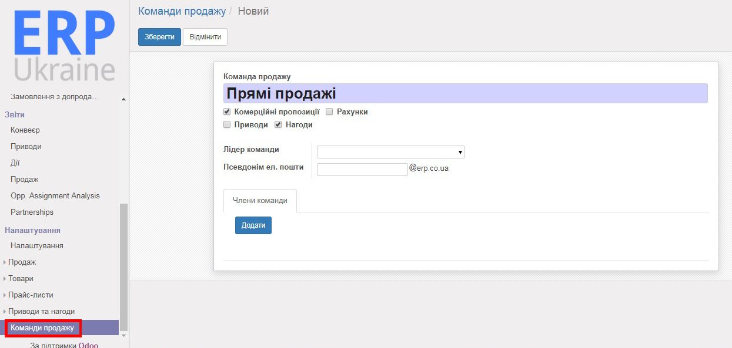Click the ERP Ukraine logo
Viewport: 732px width, 348px height.
point(63,44)
